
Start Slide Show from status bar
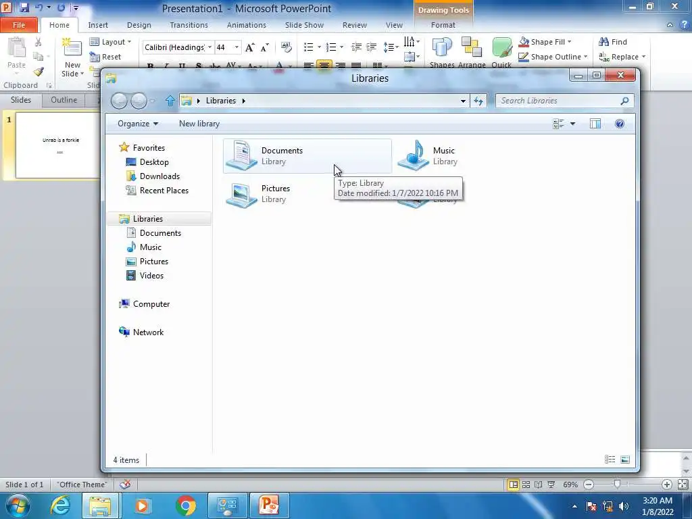click(x=551, y=485)
